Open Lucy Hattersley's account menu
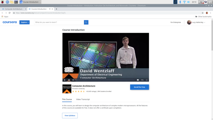213x120 pixels. [196, 22]
